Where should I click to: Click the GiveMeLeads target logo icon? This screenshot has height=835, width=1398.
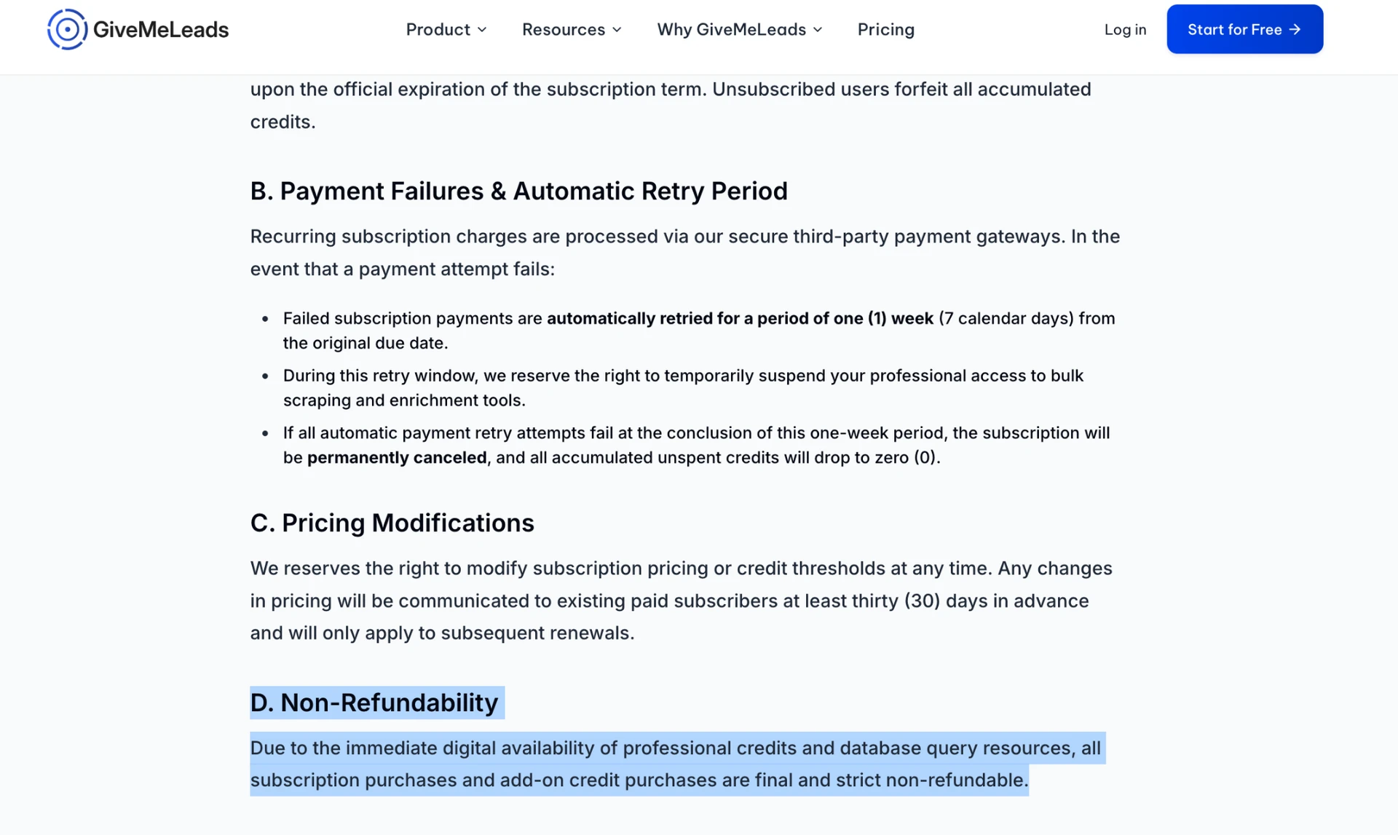[x=67, y=29]
